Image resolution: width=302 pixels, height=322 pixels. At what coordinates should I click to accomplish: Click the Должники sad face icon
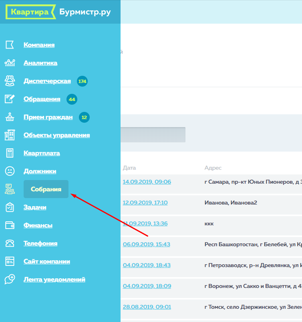click(10, 171)
